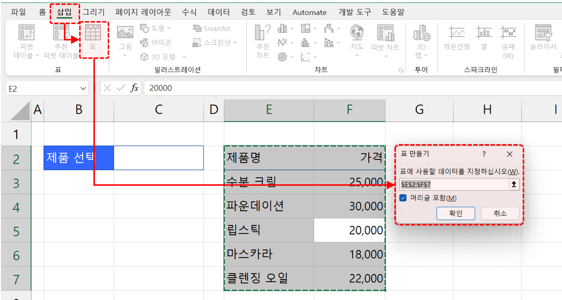Switch to the Automate tab
This screenshot has height=300, width=562.
point(309,13)
